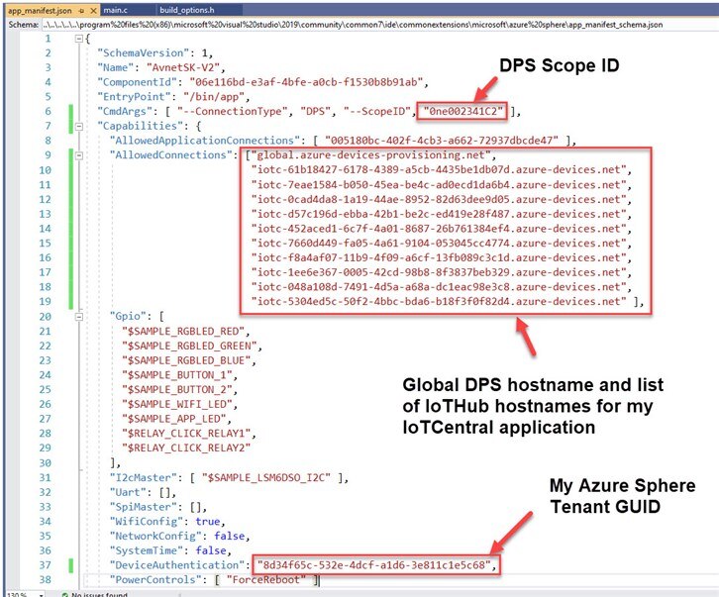This screenshot has width=719, height=597.
Task: Collapse the root JSON object on line 1
Action: [79, 39]
